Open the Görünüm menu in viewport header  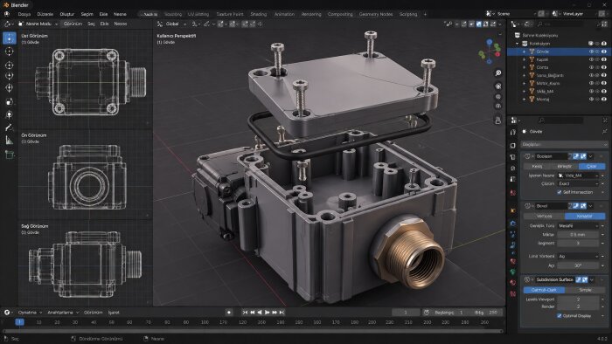click(x=73, y=24)
